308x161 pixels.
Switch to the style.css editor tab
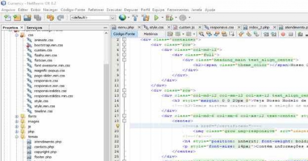(156, 27)
